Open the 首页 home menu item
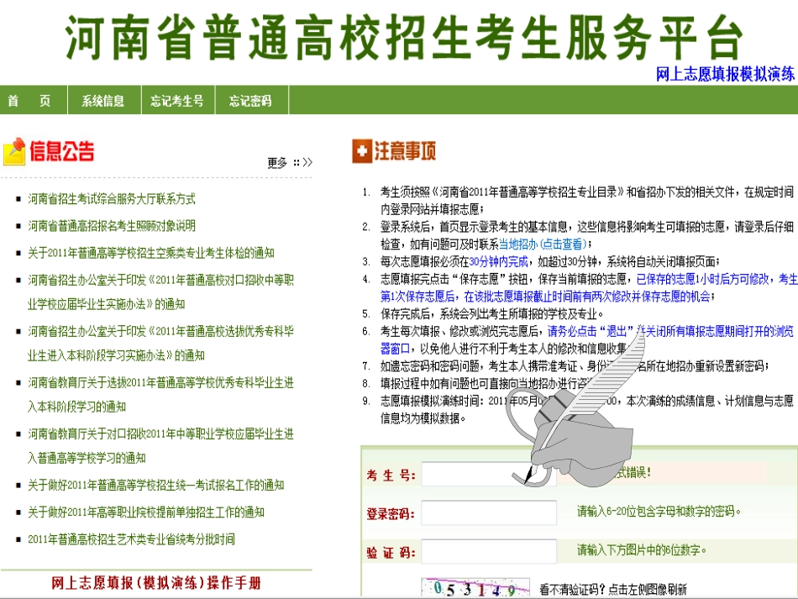 (x=29, y=101)
